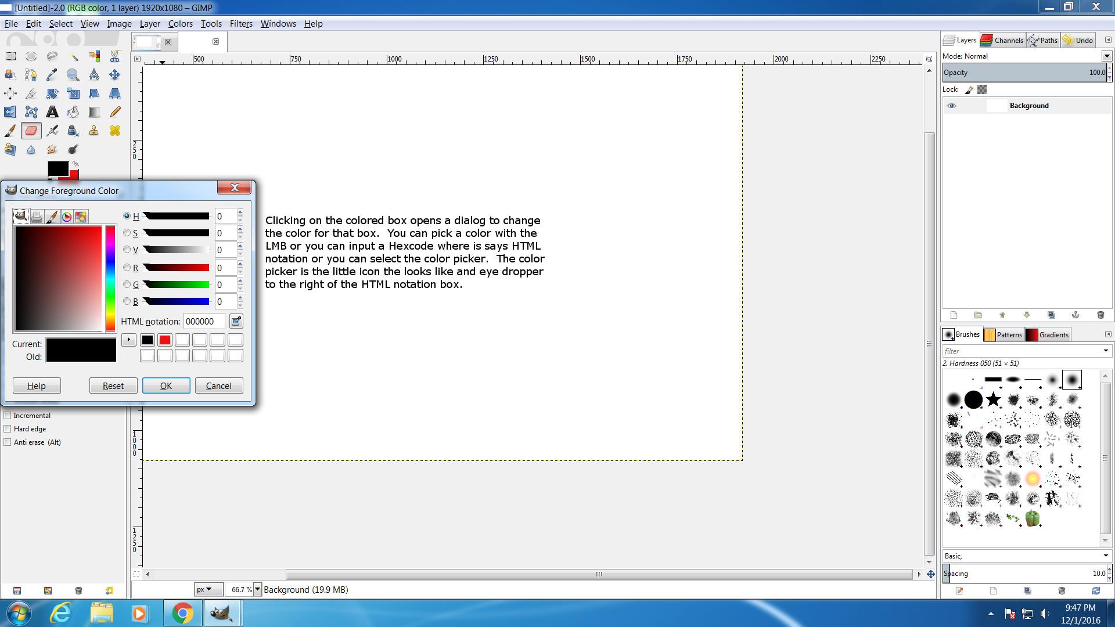Open the Filters menu

point(240,24)
